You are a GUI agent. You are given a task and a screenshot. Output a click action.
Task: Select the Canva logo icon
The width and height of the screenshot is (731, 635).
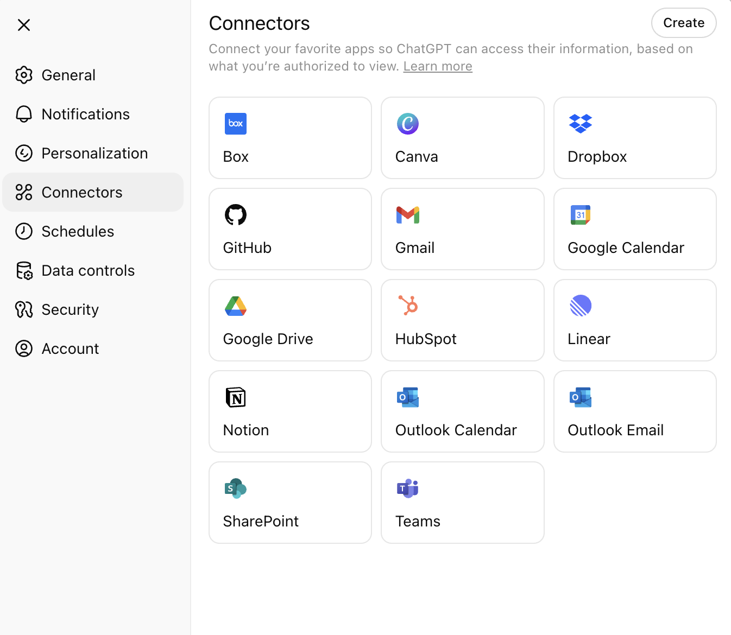tap(408, 124)
